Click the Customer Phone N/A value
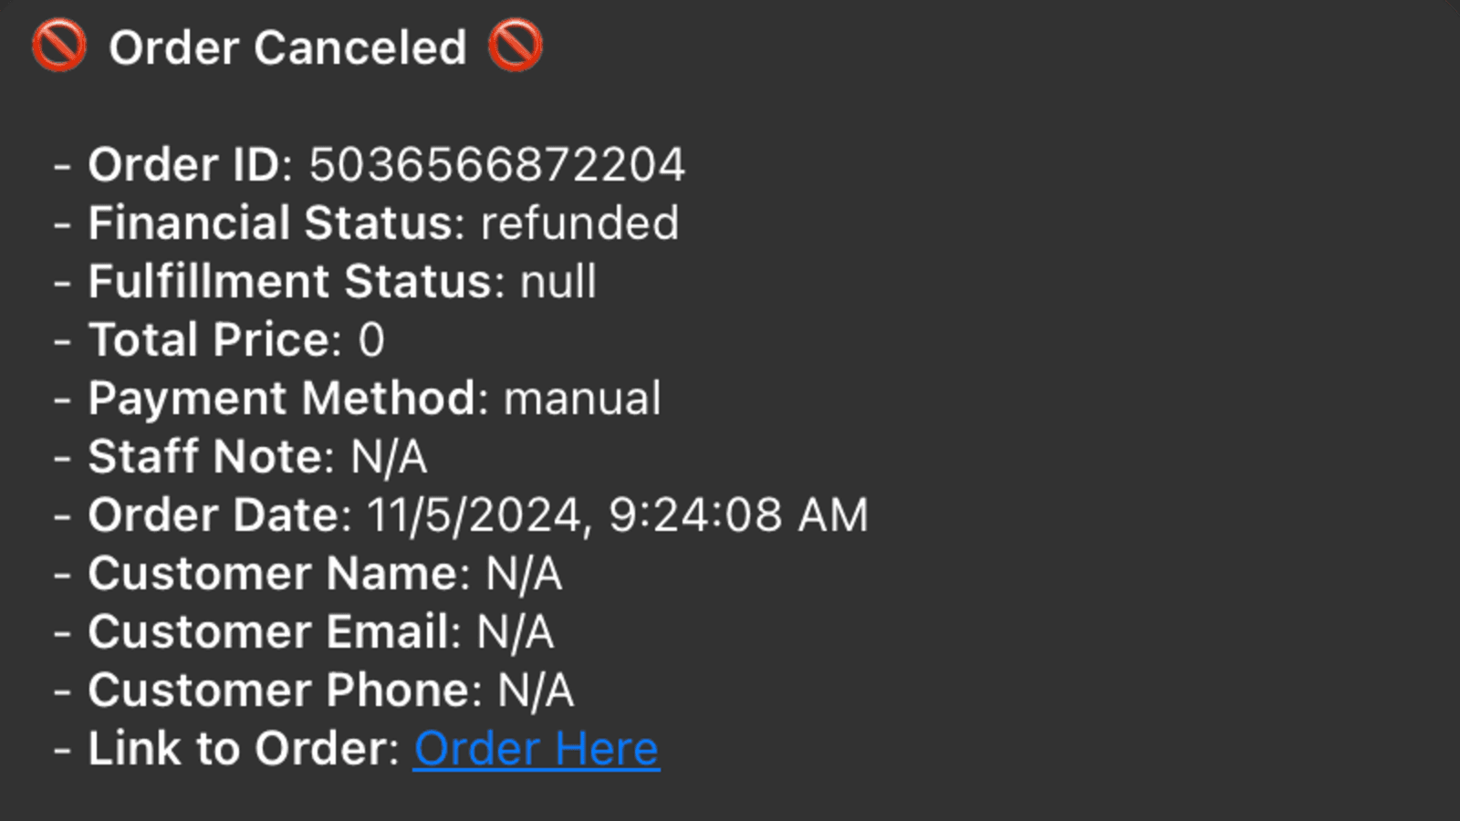1460x821 pixels. (536, 691)
